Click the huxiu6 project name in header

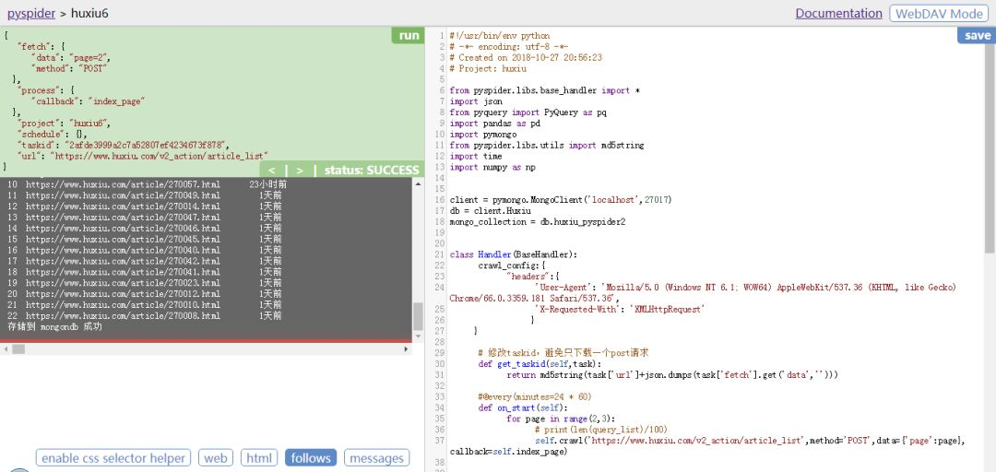point(89,13)
